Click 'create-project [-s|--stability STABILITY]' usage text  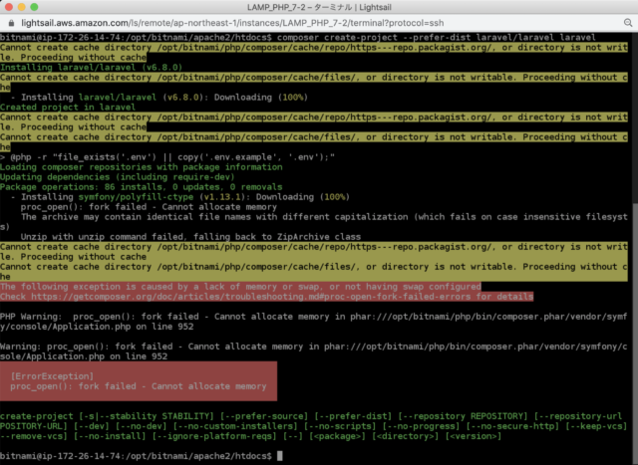point(107,416)
